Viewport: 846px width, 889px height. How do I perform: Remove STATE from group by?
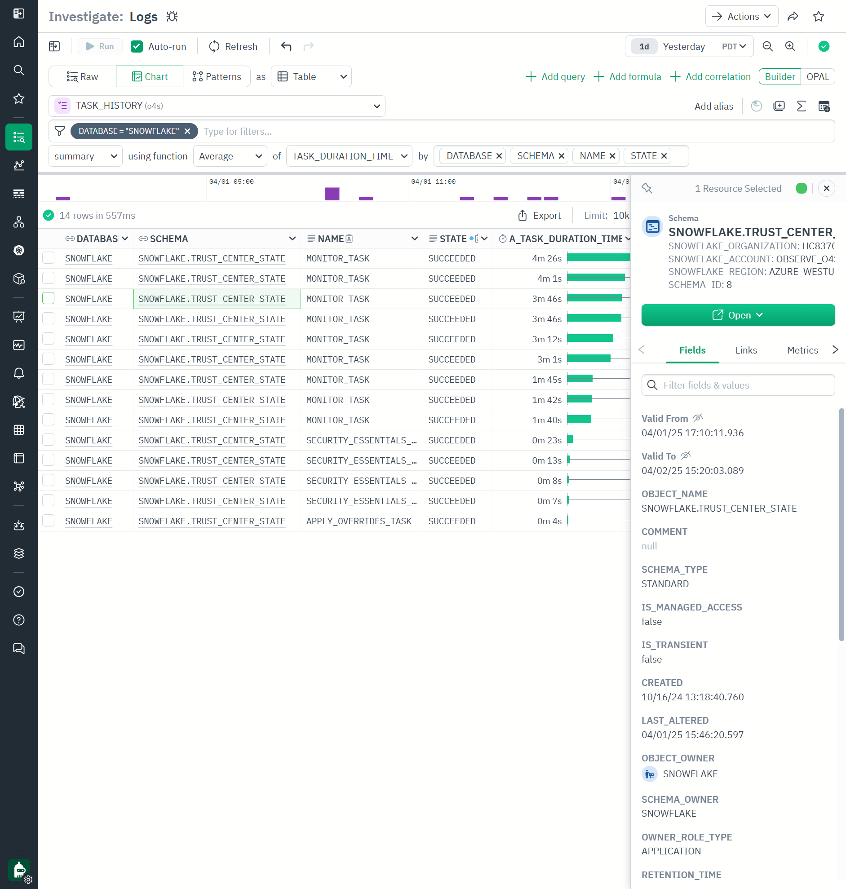click(x=664, y=156)
